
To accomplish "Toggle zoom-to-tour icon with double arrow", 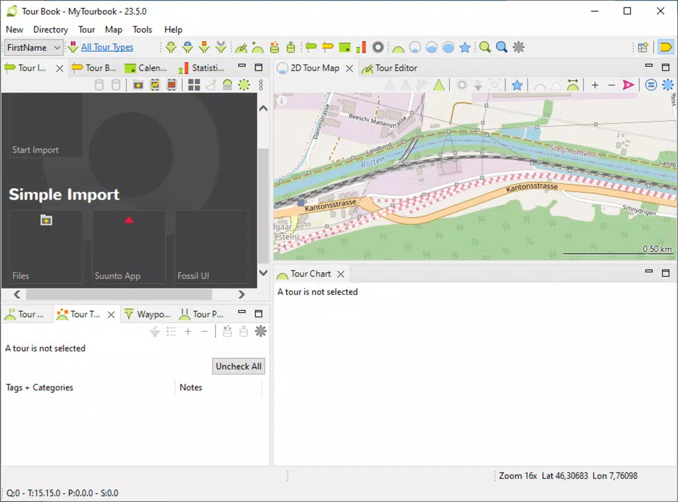I will pos(573,85).
